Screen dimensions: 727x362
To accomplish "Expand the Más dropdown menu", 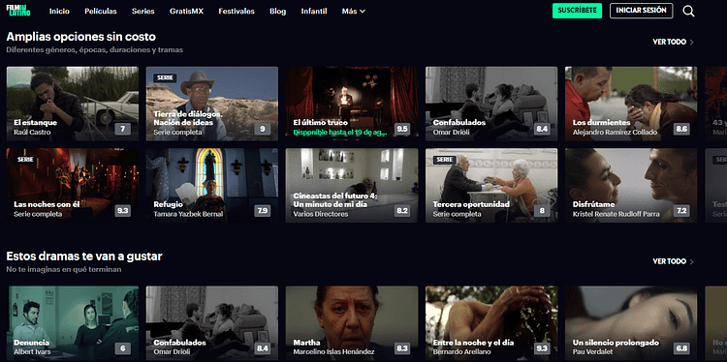I will pos(353,11).
